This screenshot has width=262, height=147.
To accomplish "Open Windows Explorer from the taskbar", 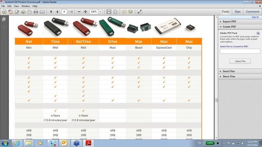I will click(x=28, y=143).
